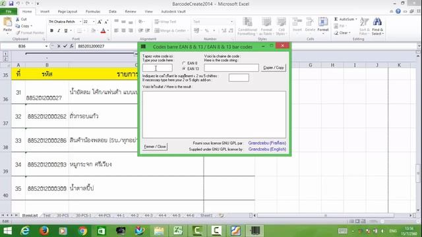
Task: Click the 'Type your code here' input field
Action: [x=158, y=68]
